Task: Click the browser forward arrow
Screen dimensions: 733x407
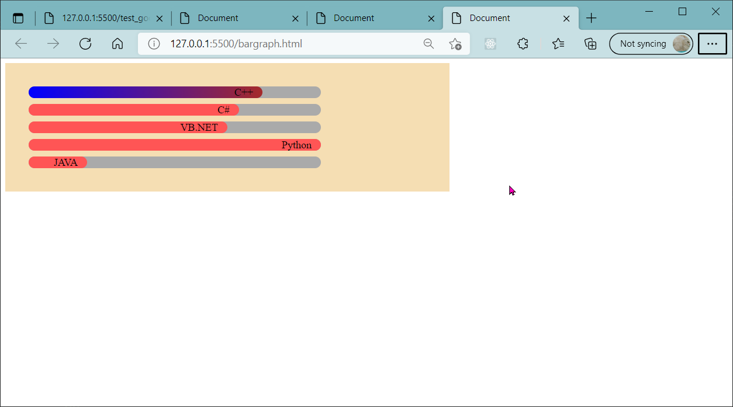Action: click(53, 44)
